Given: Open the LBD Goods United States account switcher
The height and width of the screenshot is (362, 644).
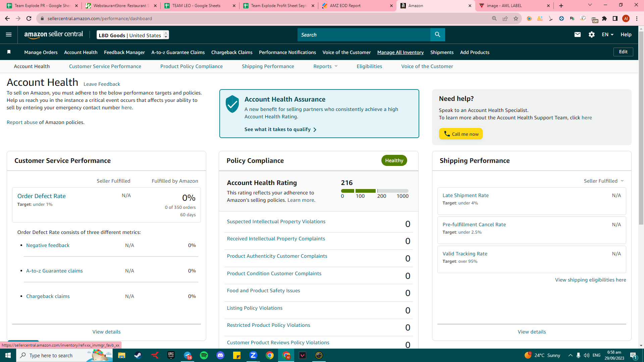Looking at the screenshot, I should [x=133, y=35].
